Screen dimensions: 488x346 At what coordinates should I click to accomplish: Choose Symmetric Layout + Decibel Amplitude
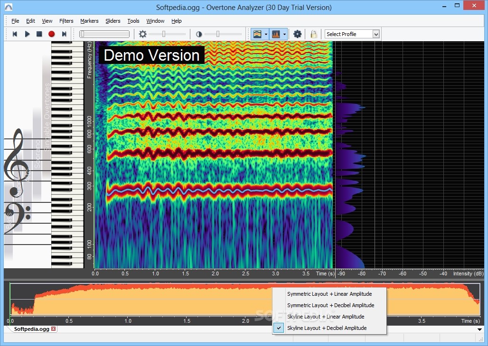point(330,305)
